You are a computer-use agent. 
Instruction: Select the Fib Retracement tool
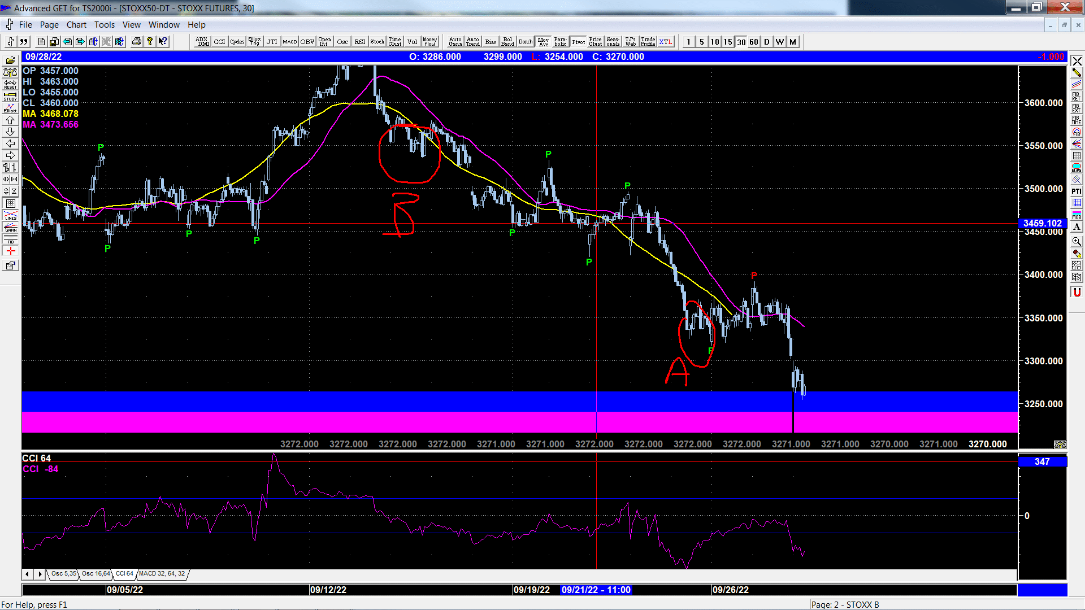coord(1077,96)
